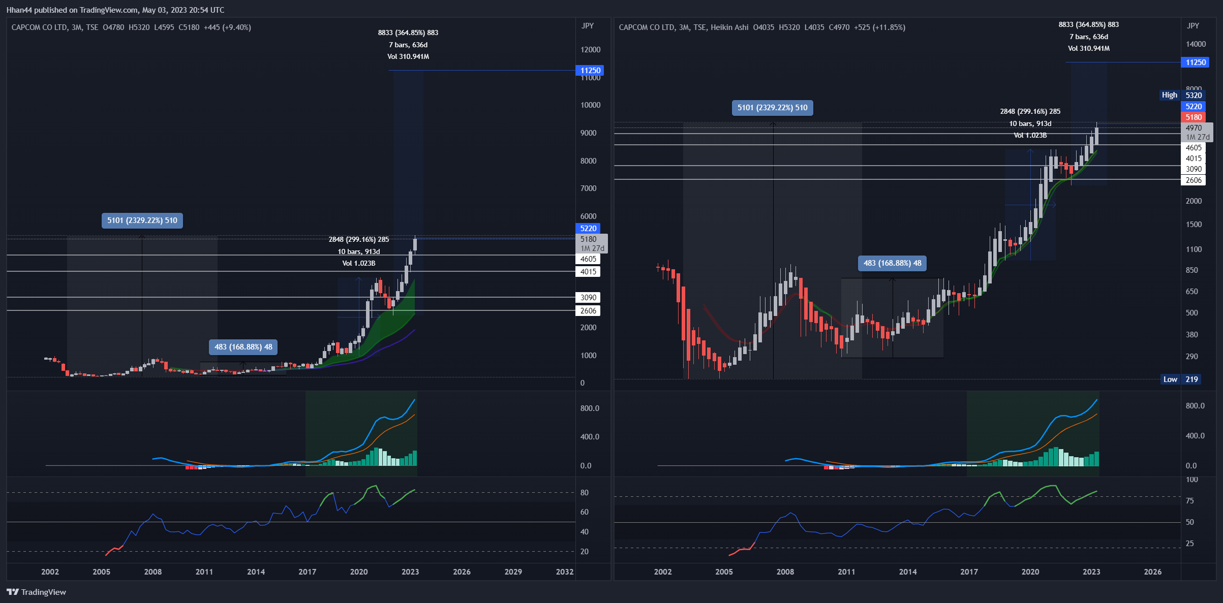Click the 8833 (364.85%) 883 text on the Heikin Ashi chart

1089,24
